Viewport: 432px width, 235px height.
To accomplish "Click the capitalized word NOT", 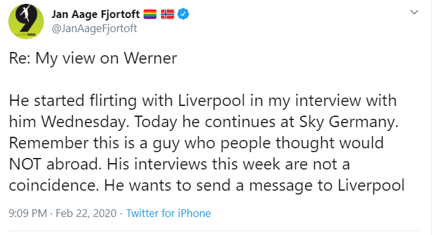I will tap(25, 164).
